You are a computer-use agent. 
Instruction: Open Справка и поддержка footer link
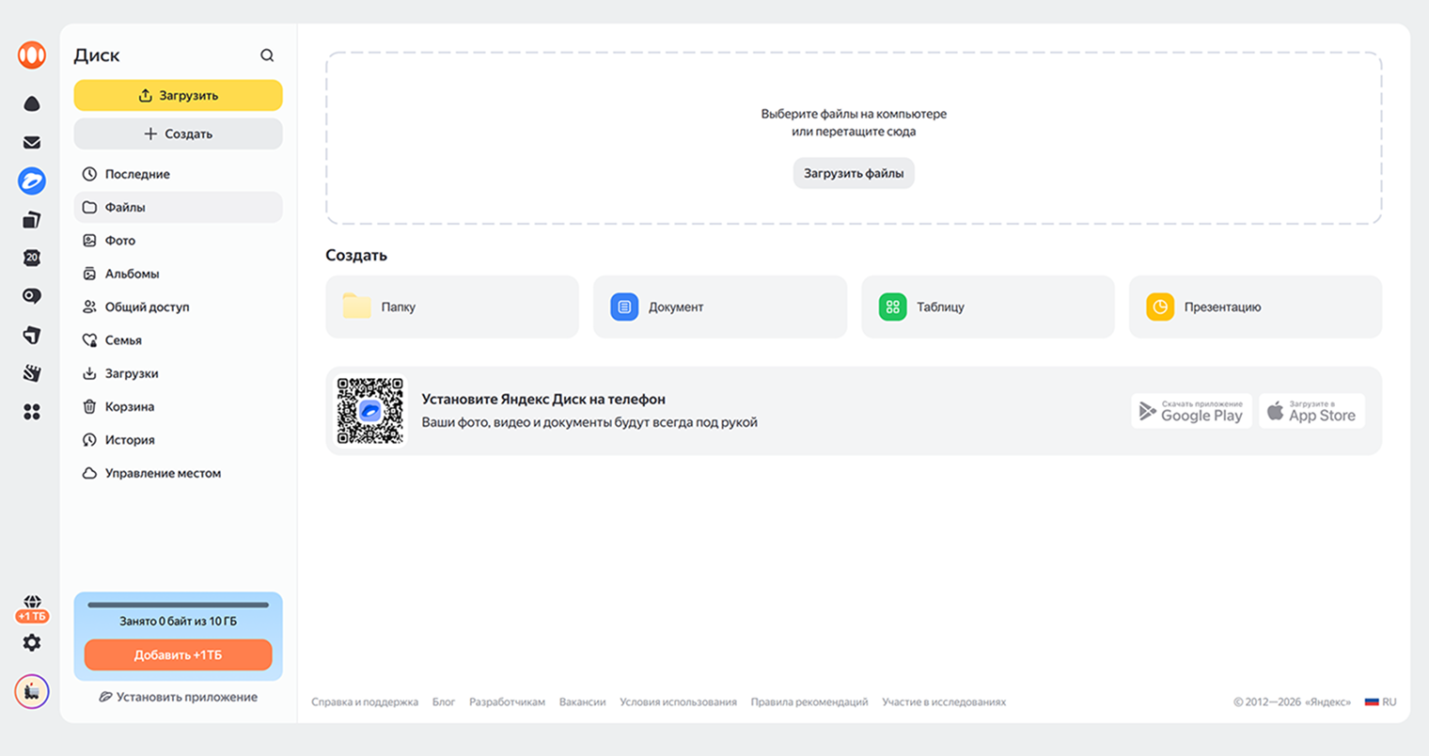(x=365, y=702)
